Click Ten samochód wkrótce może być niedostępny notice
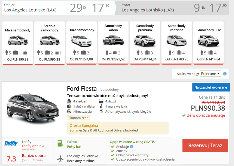This screenshot has height=166, width=234. pos(107,96)
